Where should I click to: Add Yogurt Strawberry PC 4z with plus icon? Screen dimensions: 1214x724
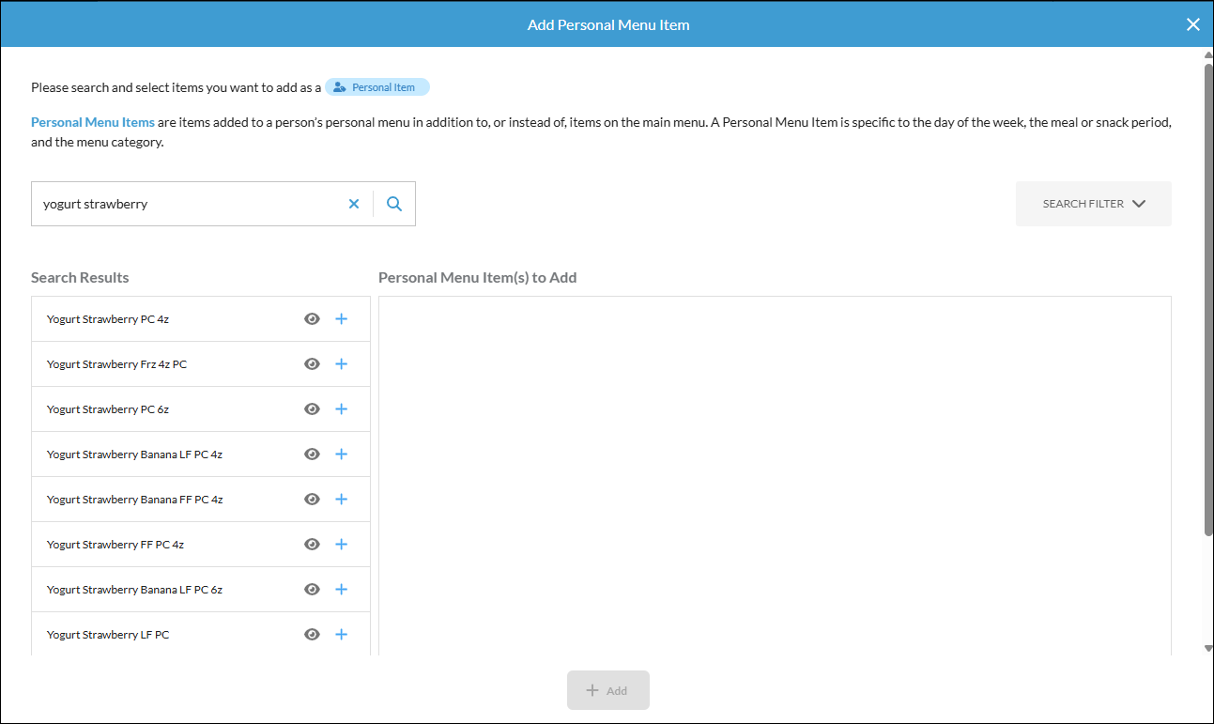341,319
